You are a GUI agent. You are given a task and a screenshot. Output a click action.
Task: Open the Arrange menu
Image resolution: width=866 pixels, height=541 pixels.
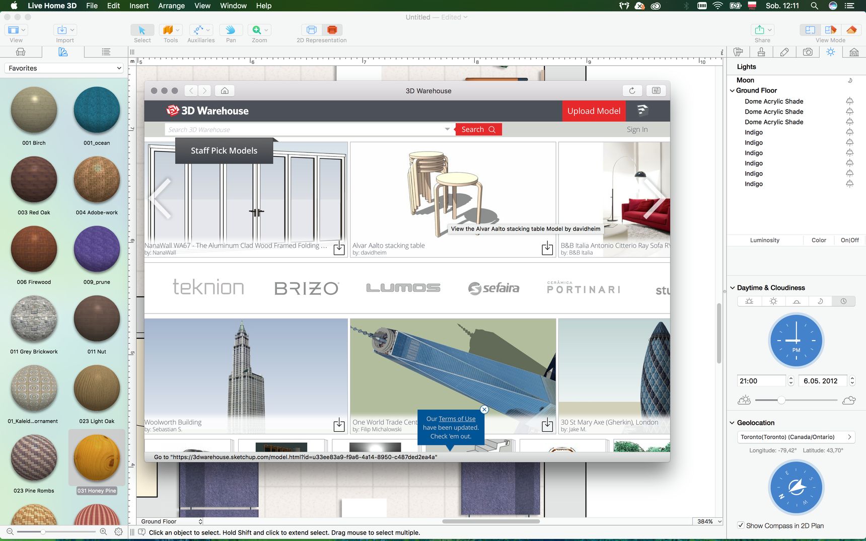point(171,6)
